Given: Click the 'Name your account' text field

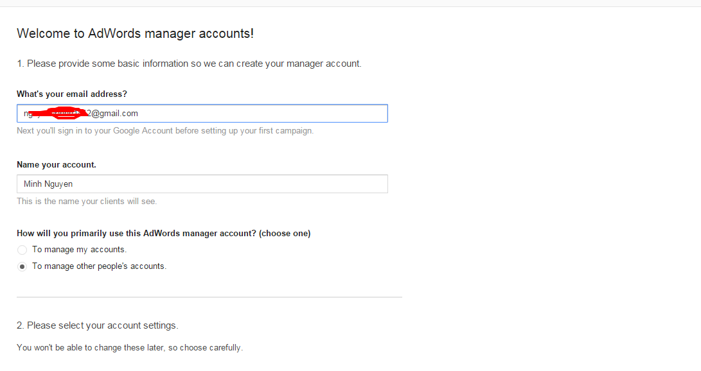Looking at the screenshot, I should [202, 184].
